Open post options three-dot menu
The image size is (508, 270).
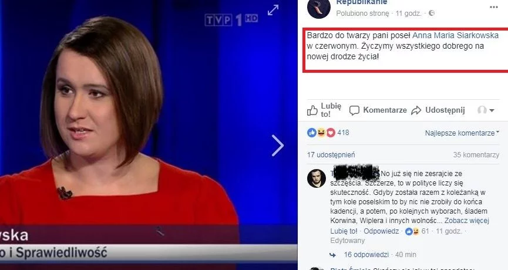pyautogui.click(x=494, y=7)
